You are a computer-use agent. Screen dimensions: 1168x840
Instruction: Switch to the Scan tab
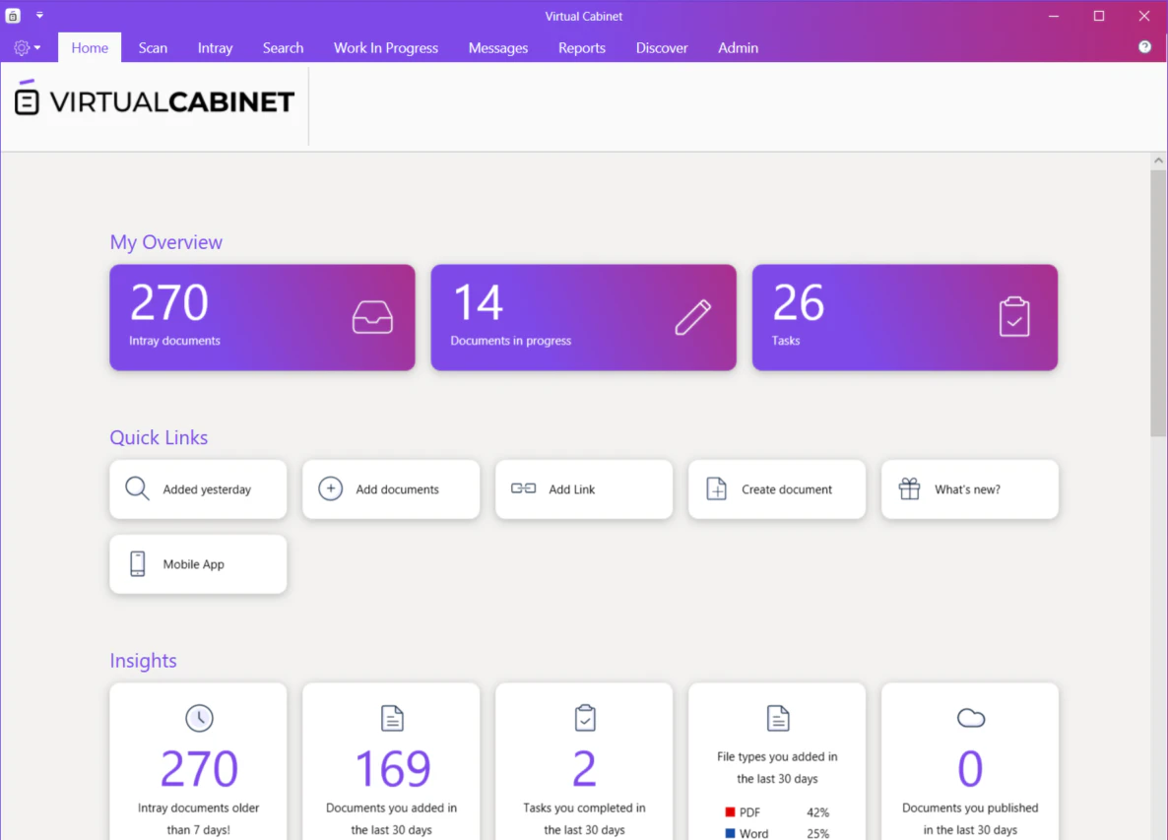point(153,47)
